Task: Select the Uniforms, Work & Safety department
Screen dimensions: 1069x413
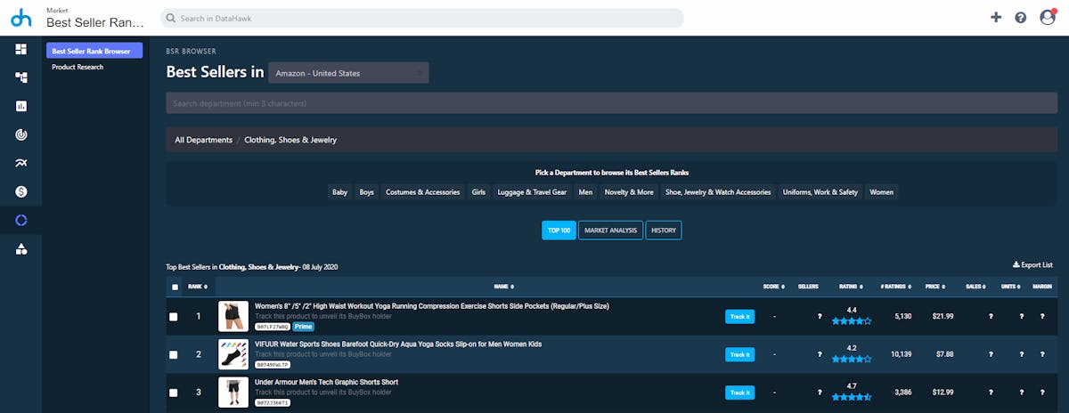Action: (820, 191)
